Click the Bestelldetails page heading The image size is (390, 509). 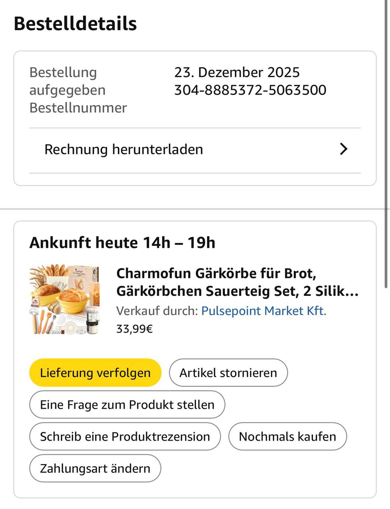[x=75, y=23]
